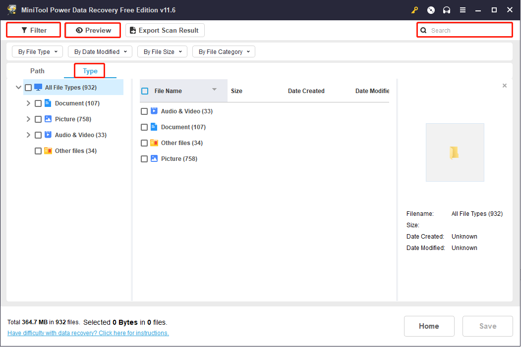This screenshot has height=347, width=521.
Task: Click the disc bootable media icon
Action: coord(431,10)
